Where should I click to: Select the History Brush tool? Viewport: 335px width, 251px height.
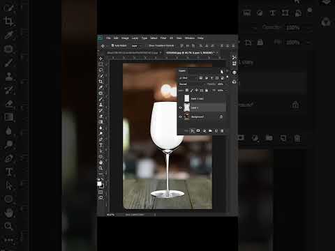click(x=100, y=111)
